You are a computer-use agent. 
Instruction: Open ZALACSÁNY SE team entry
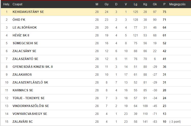click(24, 51)
